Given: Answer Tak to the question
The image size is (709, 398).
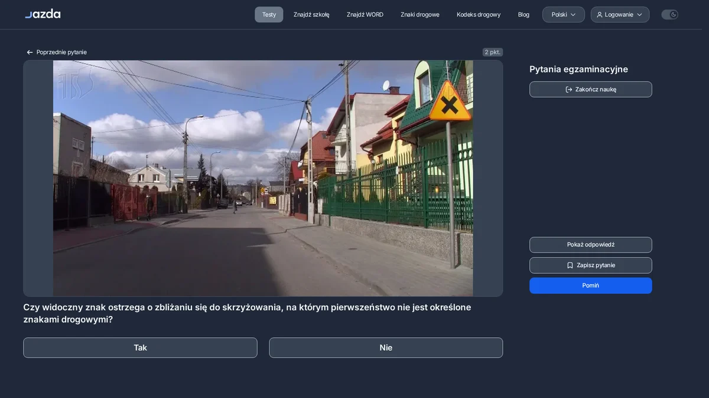Looking at the screenshot, I should click(x=140, y=348).
